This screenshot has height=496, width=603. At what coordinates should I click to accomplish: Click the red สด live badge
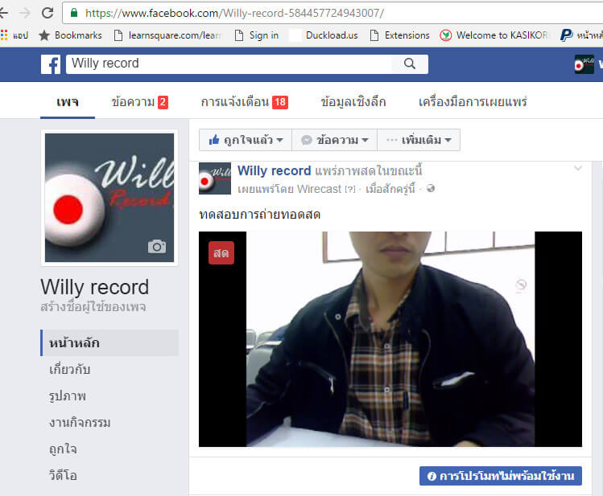[x=221, y=253]
